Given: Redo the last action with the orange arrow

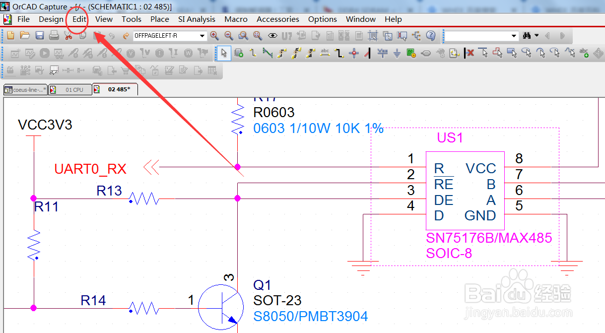Looking at the screenshot, I should coord(126,36).
